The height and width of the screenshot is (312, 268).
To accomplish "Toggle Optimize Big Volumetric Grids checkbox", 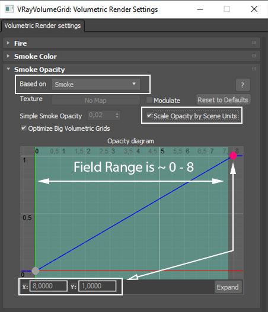I will [24, 128].
